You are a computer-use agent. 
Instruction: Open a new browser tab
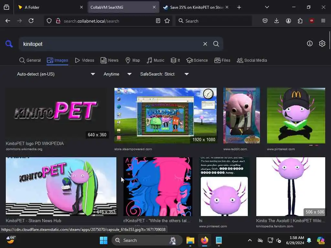pos(239,7)
